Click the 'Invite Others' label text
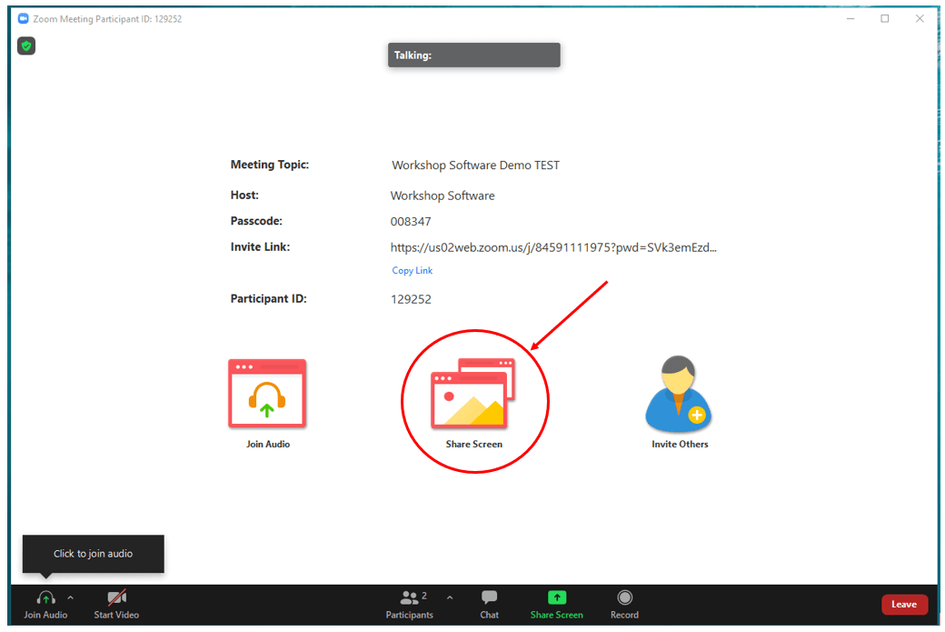Screen dimensions: 945x632 680,444
